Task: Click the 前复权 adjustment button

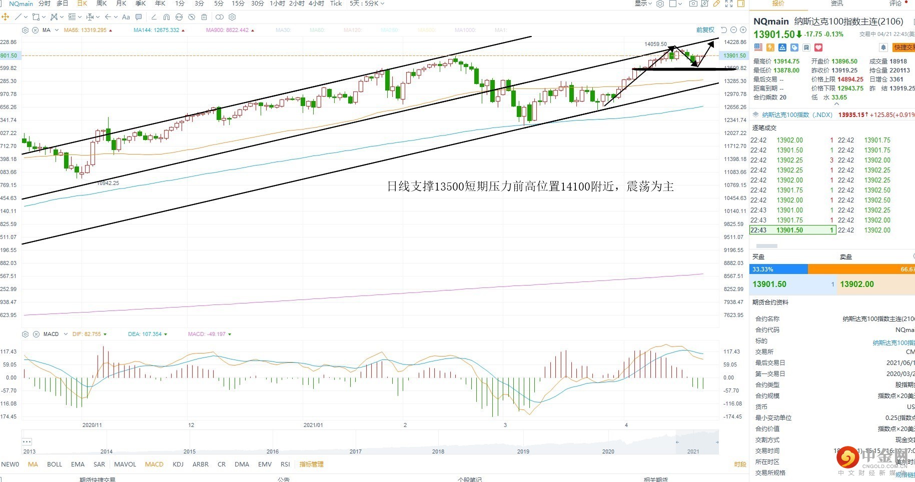Action: pos(705,30)
